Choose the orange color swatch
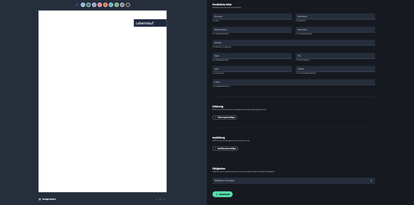The image size is (414, 205). (105, 5)
